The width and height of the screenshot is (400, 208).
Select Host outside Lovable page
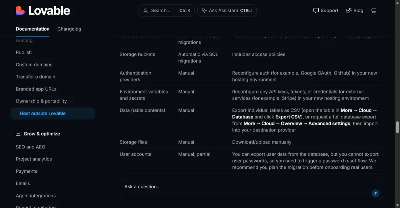click(x=53, y=113)
